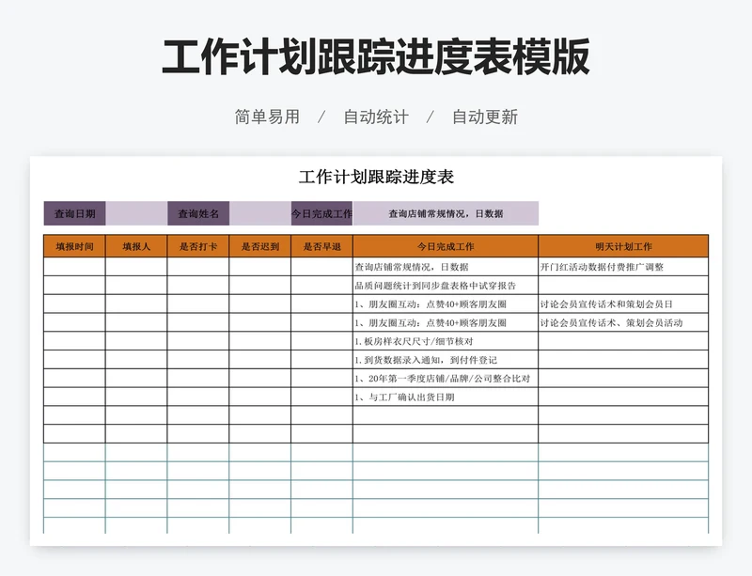Click the subtitle text 简单易用
The width and height of the screenshot is (752, 576).
267,117
